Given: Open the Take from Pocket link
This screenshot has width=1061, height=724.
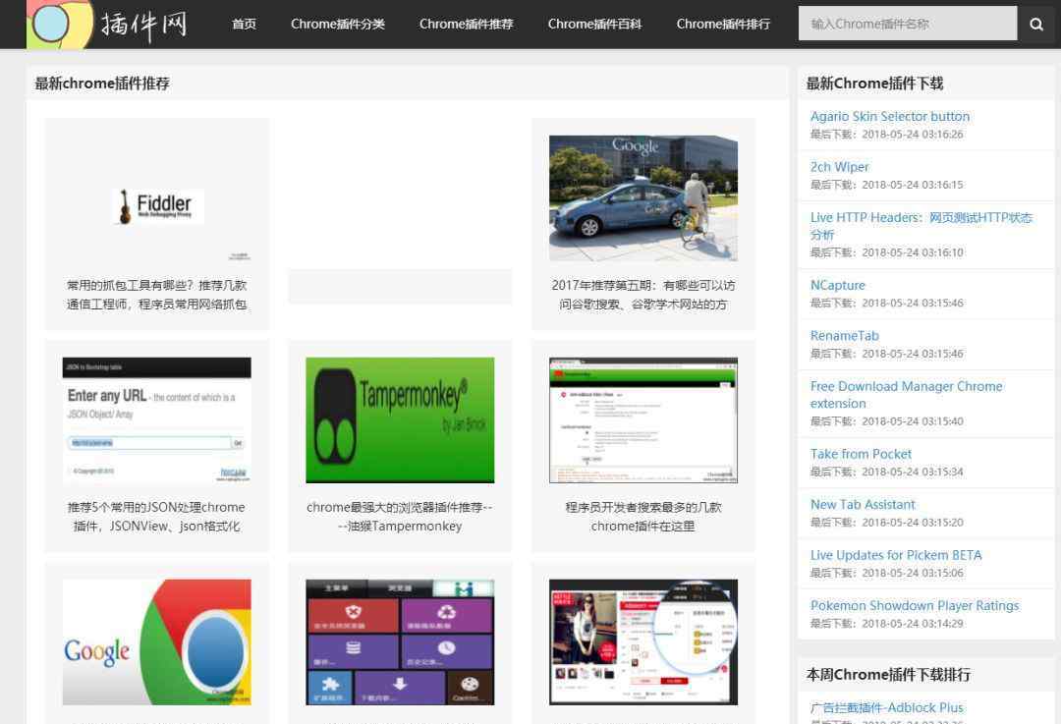Looking at the screenshot, I should coord(861,454).
